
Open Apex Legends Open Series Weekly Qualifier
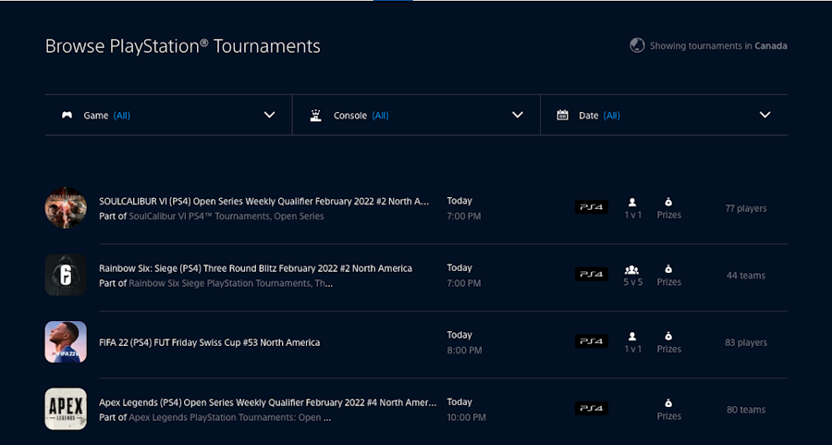click(x=268, y=402)
